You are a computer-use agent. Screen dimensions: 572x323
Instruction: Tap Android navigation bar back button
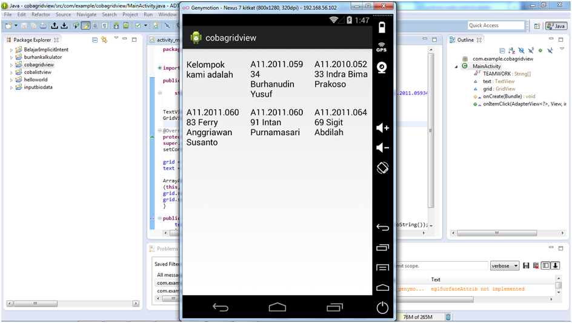[x=221, y=308]
